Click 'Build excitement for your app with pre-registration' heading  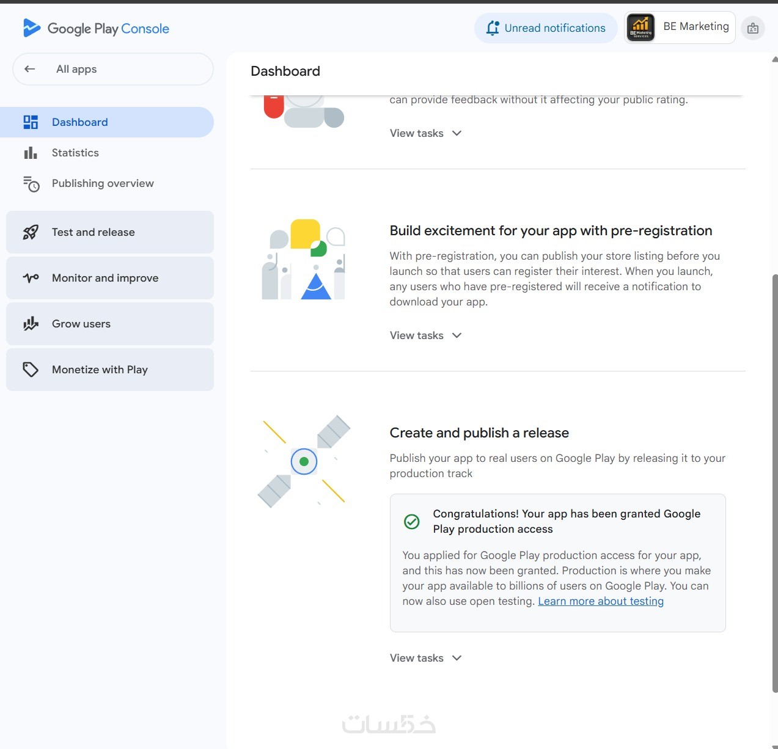551,231
